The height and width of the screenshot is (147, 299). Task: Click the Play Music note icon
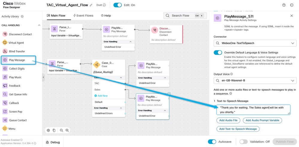[5, 77]
